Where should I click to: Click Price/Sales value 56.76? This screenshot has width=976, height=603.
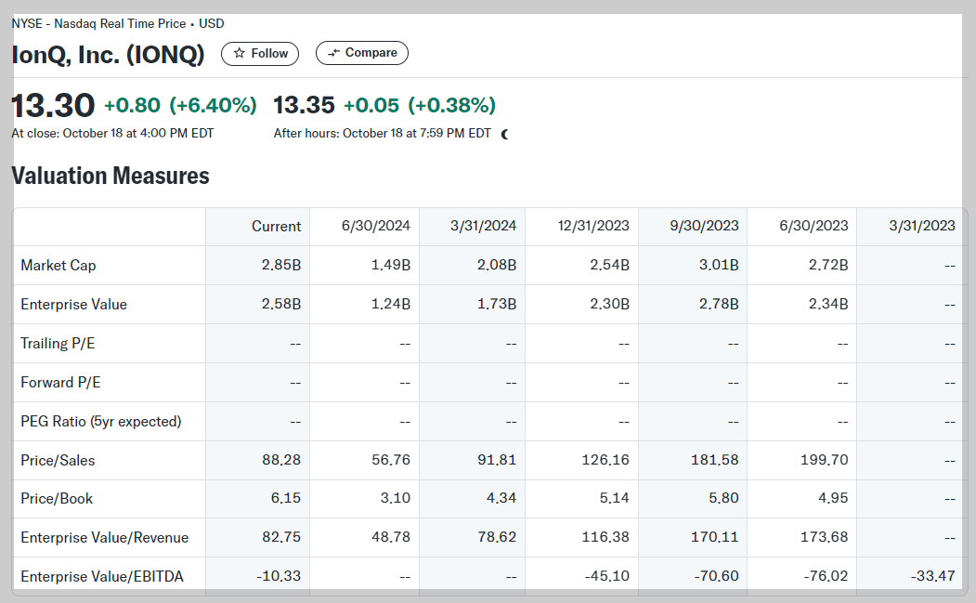[391, 460]
